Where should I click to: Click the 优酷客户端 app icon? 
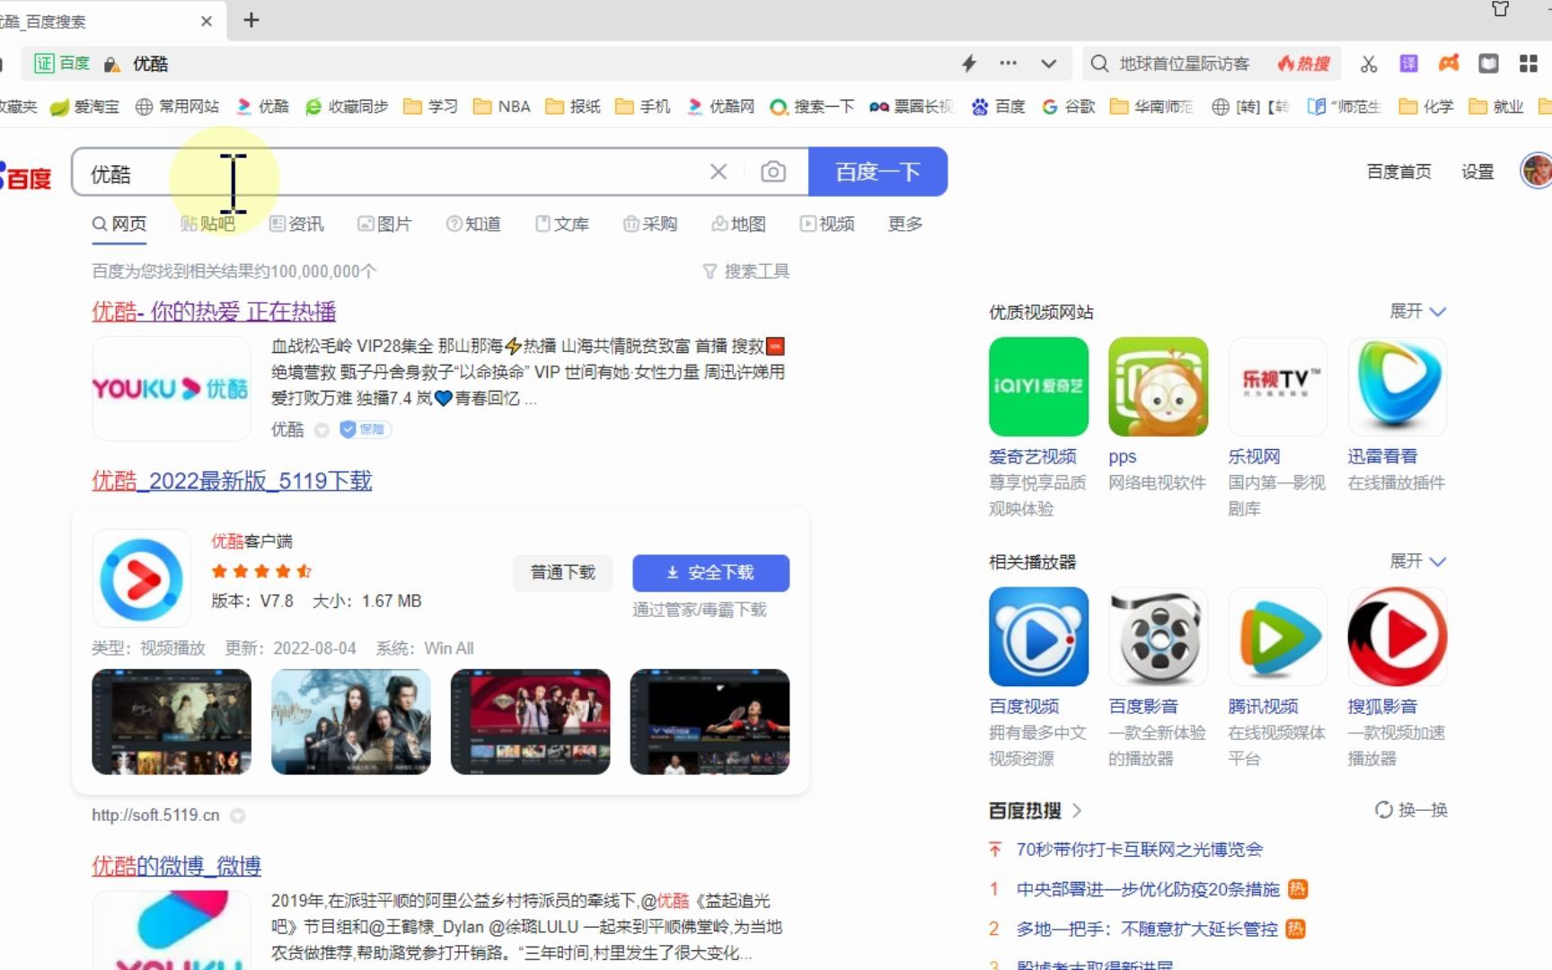click(x=141, y=578)
